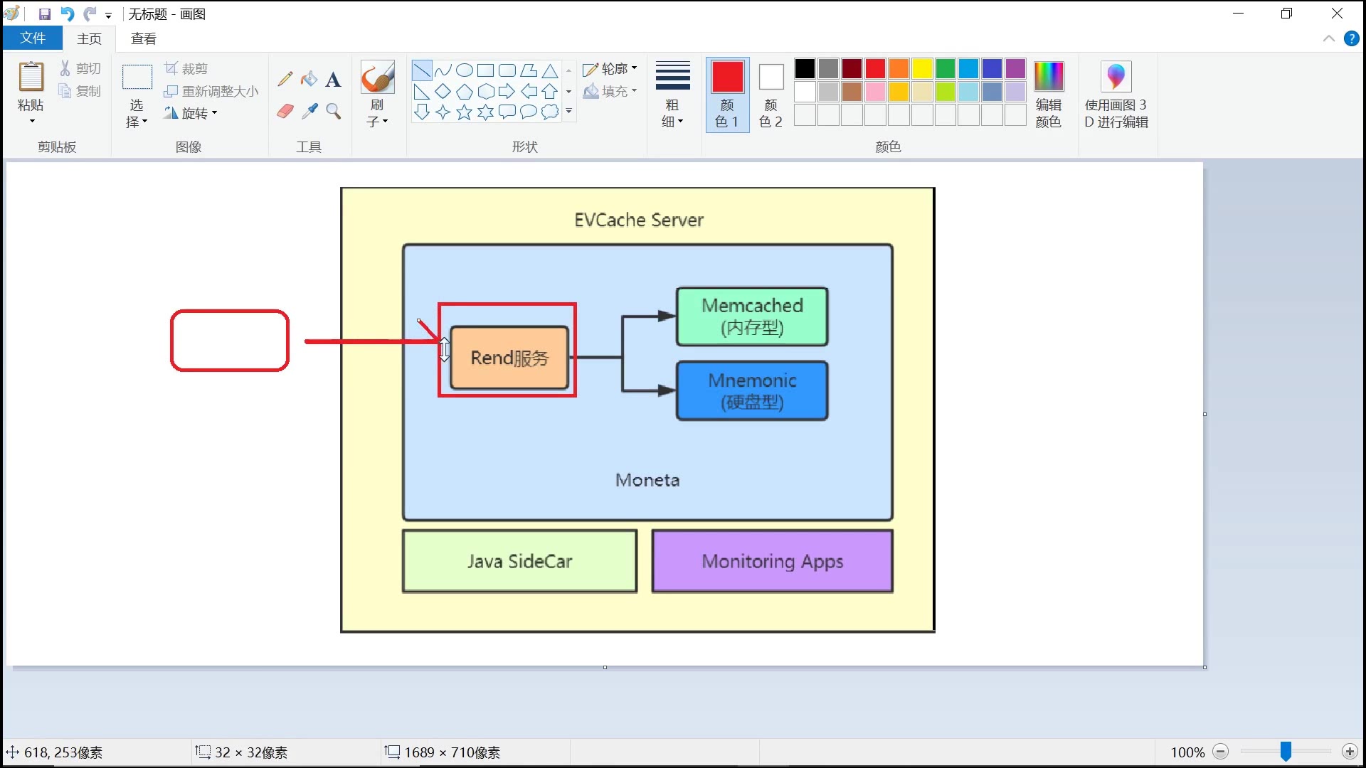Open Customize Quick Access Toolbar dropdown
The height and width of the screenshot is (768, 1366).
pyautogui.click(x=108, y=15)
